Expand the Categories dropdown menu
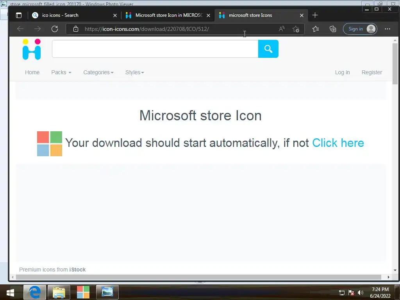The height and width of the screenshot is (300, 400). (x=98, y=72)
